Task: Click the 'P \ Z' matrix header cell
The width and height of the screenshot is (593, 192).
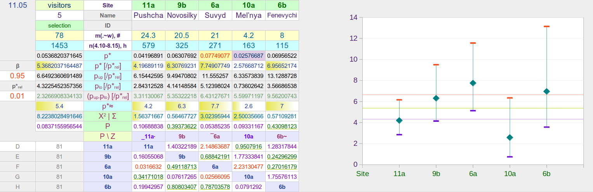Action: [108, 136]
